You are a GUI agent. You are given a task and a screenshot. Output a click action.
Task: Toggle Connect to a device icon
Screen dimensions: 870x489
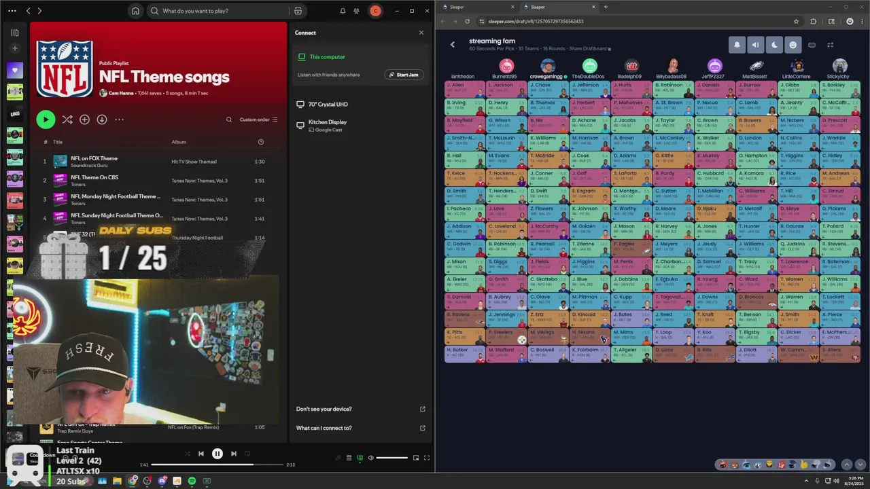coord(360,458)
